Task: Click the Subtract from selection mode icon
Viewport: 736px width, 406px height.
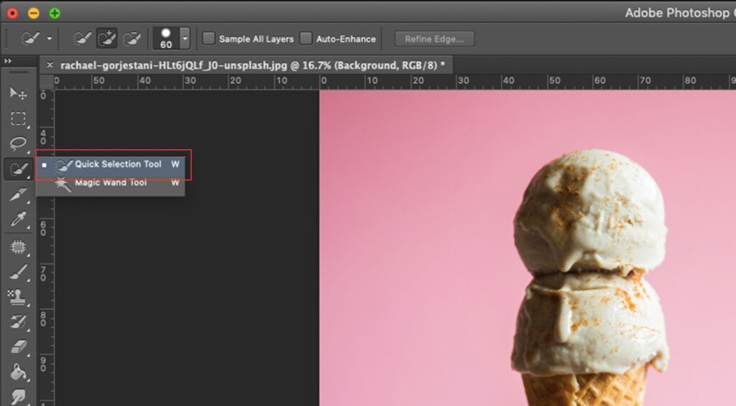Action: pyautogui.click(x=131, y=38)
